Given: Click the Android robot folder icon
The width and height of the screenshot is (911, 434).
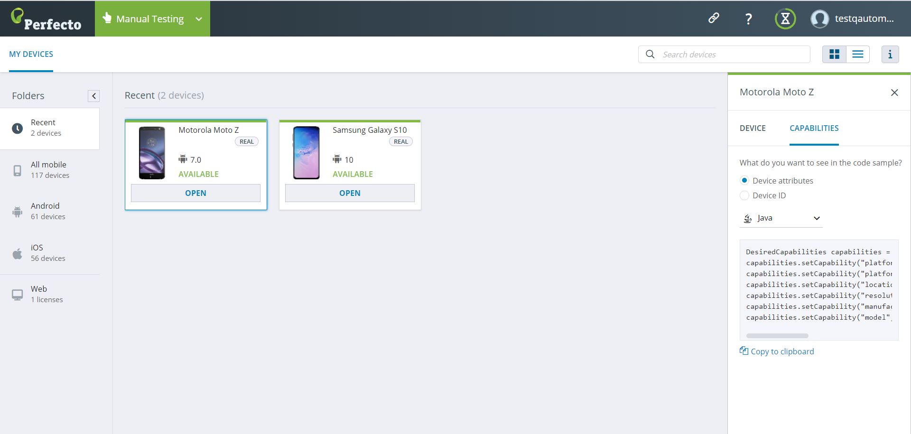Looking at the screenshot, I should point(17,212).
